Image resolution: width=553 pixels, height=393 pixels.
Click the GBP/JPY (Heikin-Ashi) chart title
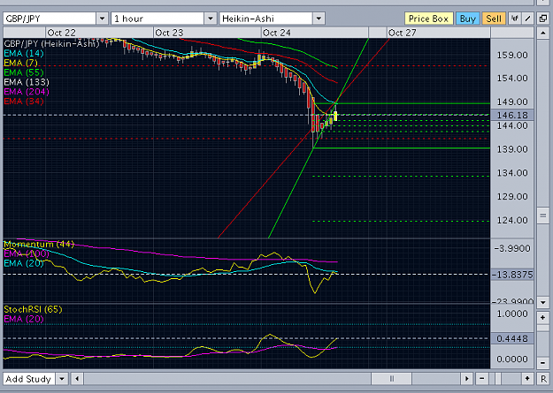52,44
